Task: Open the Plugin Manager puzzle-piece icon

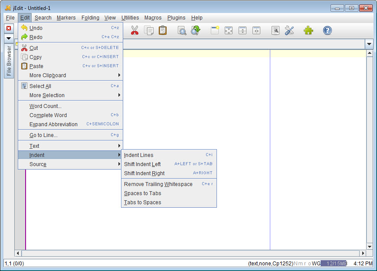Action: point(308,30)
